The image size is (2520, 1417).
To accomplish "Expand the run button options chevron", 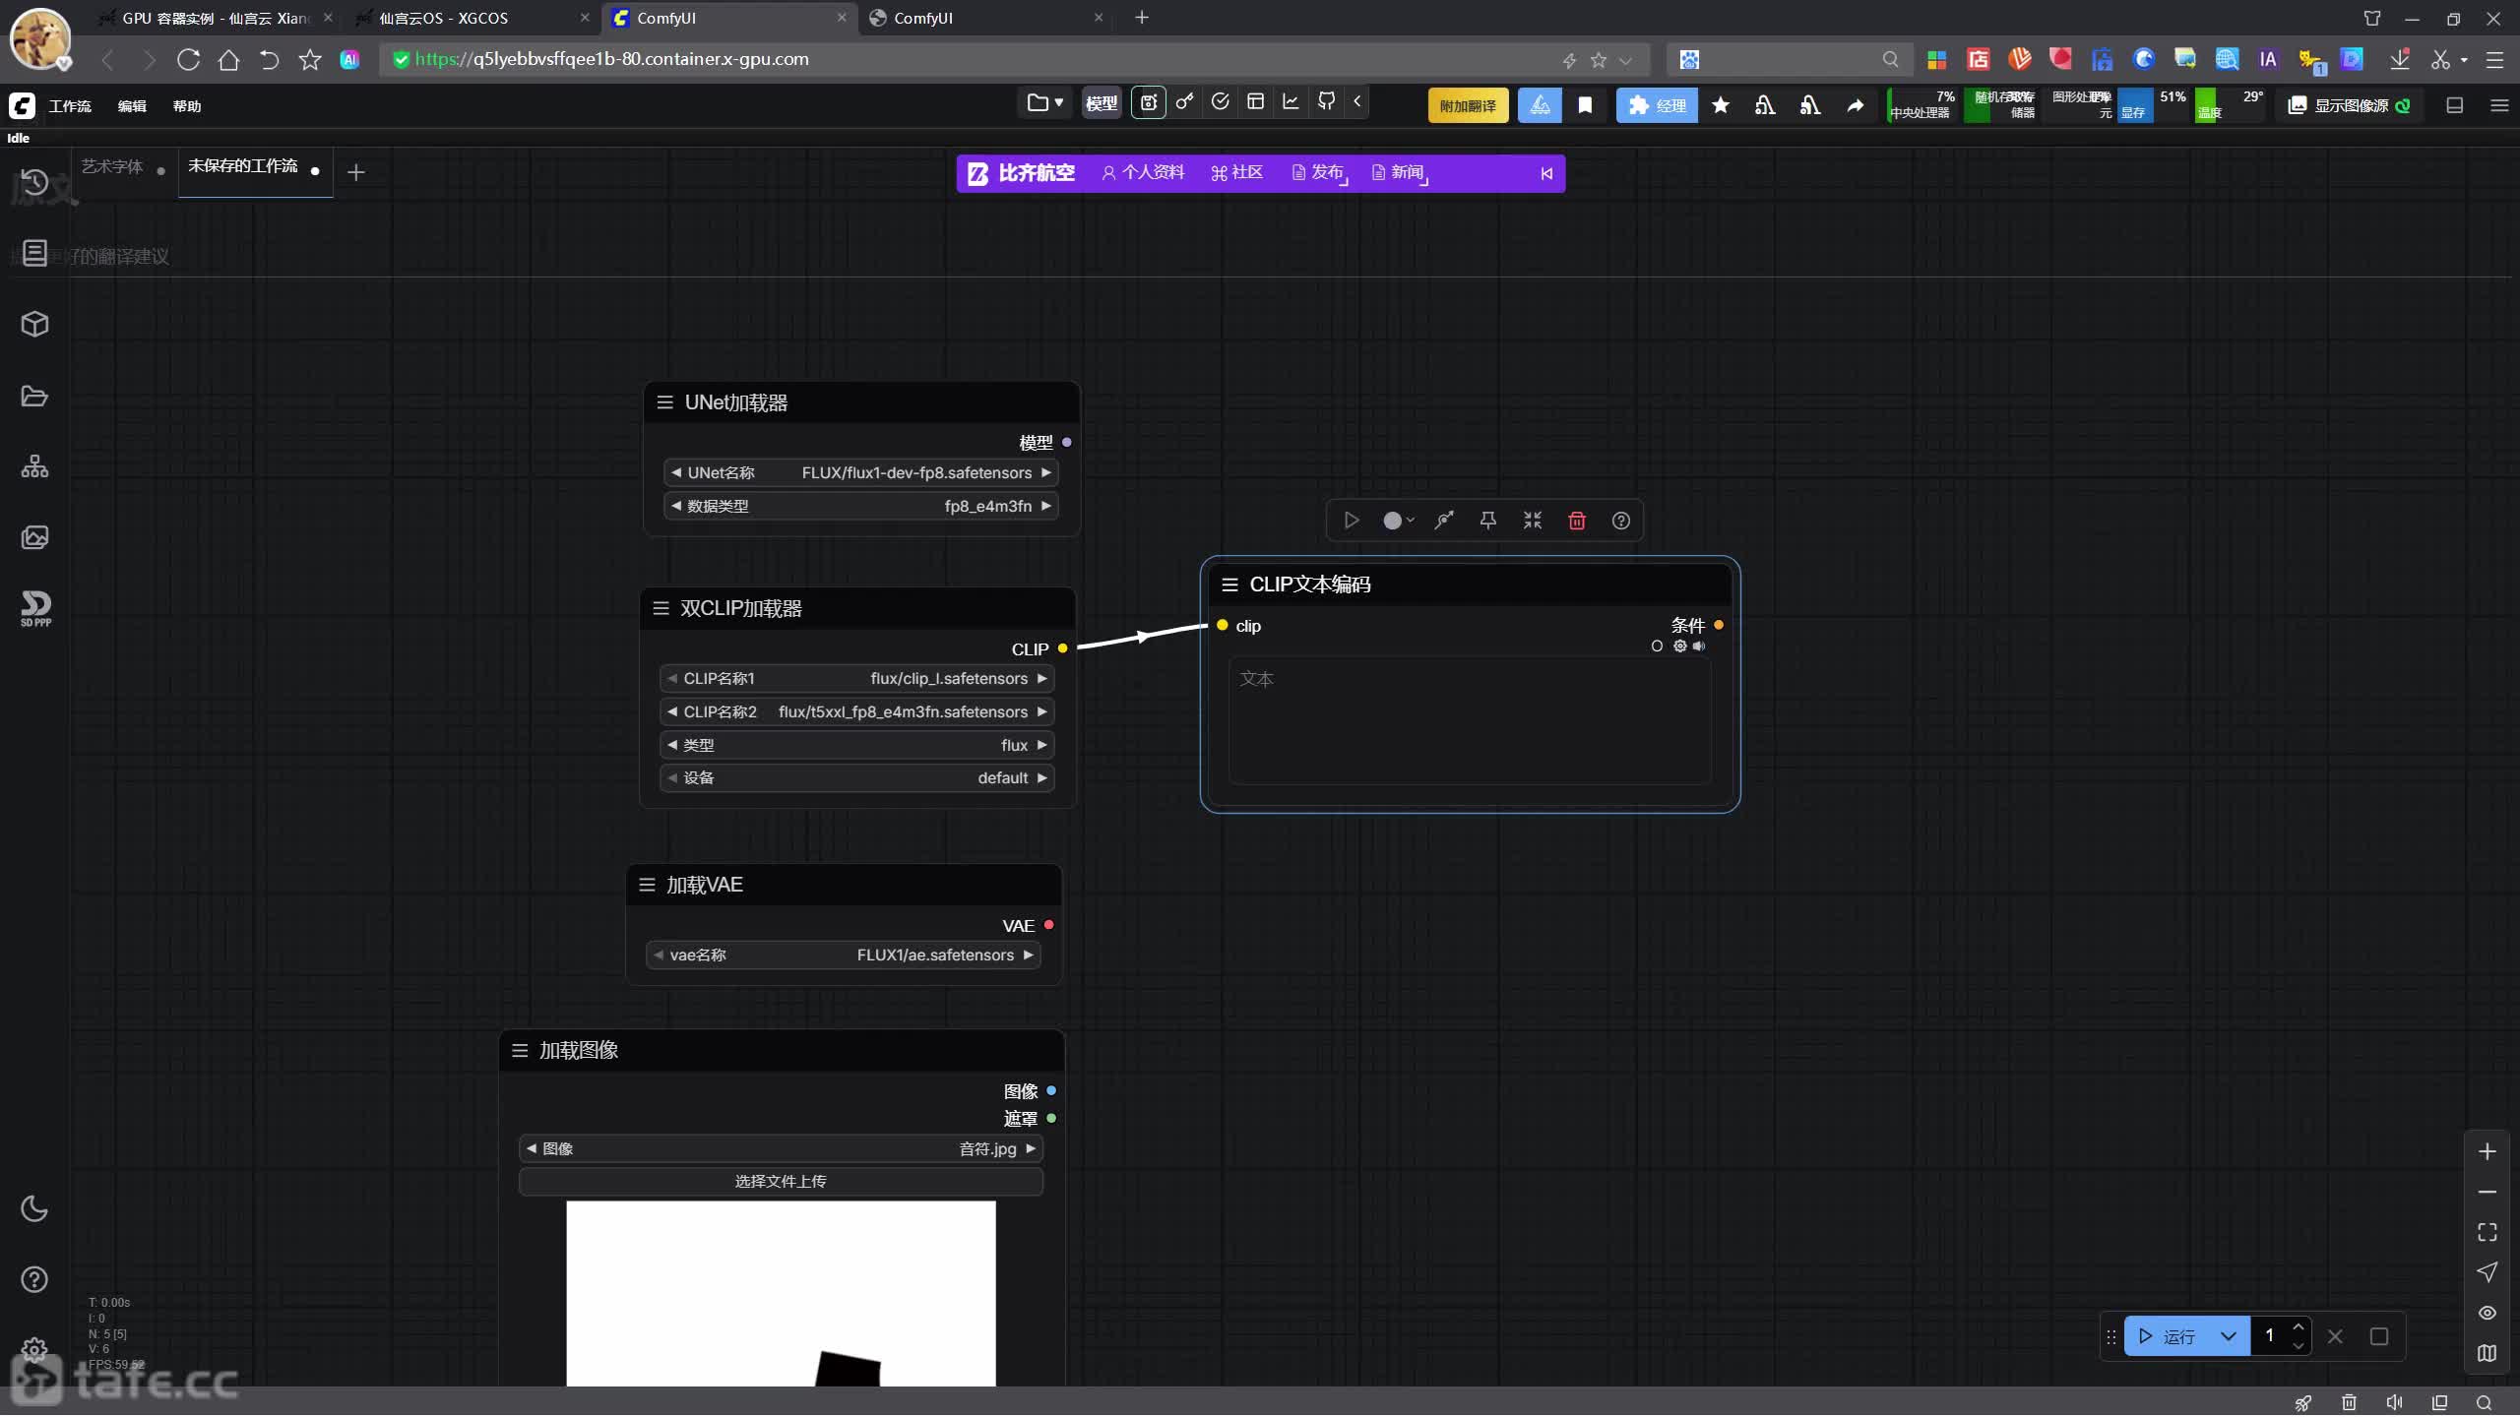I will click(x=2229, y=1336).
